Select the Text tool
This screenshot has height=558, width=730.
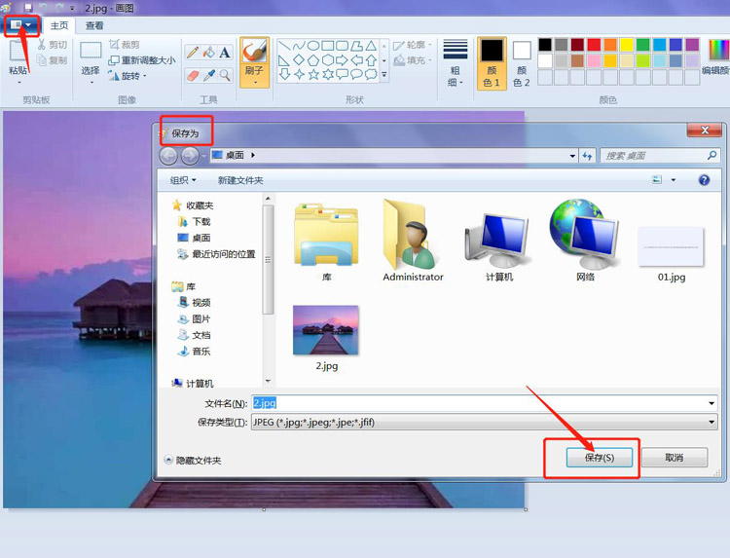(225, 53)
